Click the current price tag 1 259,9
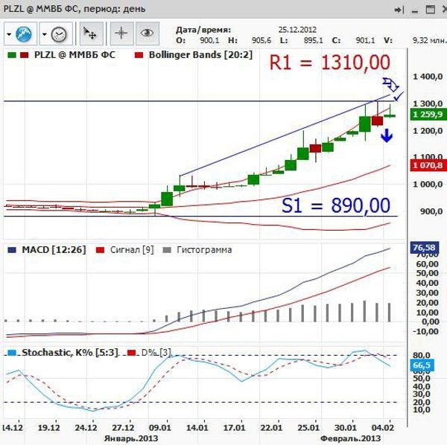This screenshot has height=445, width=447. 428,115
